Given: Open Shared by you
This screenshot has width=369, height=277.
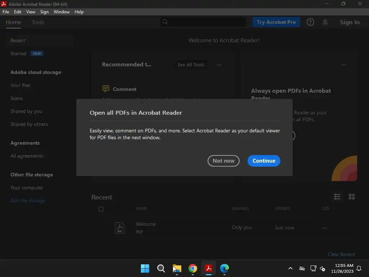Looking at the screenshot, I should pos(26,111).
